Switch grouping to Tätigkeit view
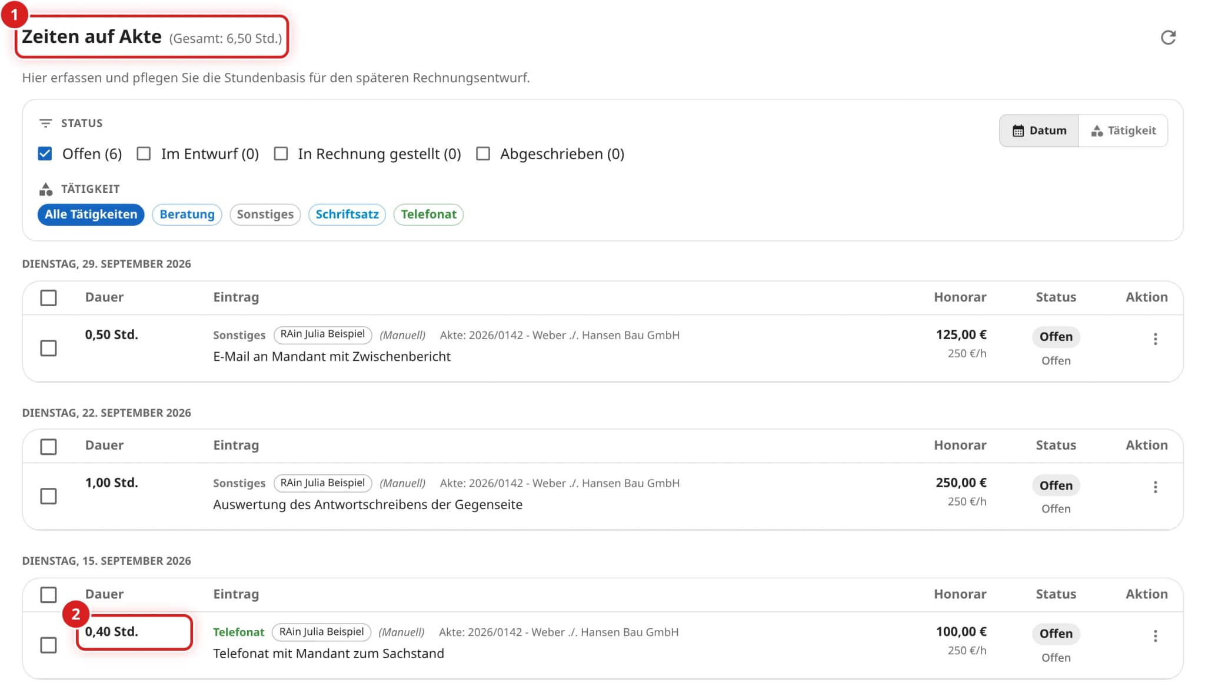Screen dimensions: 1205x700 pos(1123,130)
